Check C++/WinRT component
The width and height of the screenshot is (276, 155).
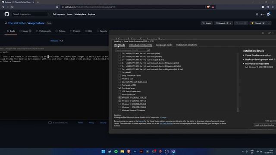[119, 72]
